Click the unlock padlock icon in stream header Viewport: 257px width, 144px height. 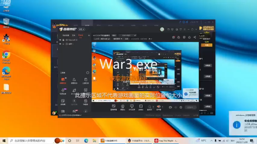point(179,37)
